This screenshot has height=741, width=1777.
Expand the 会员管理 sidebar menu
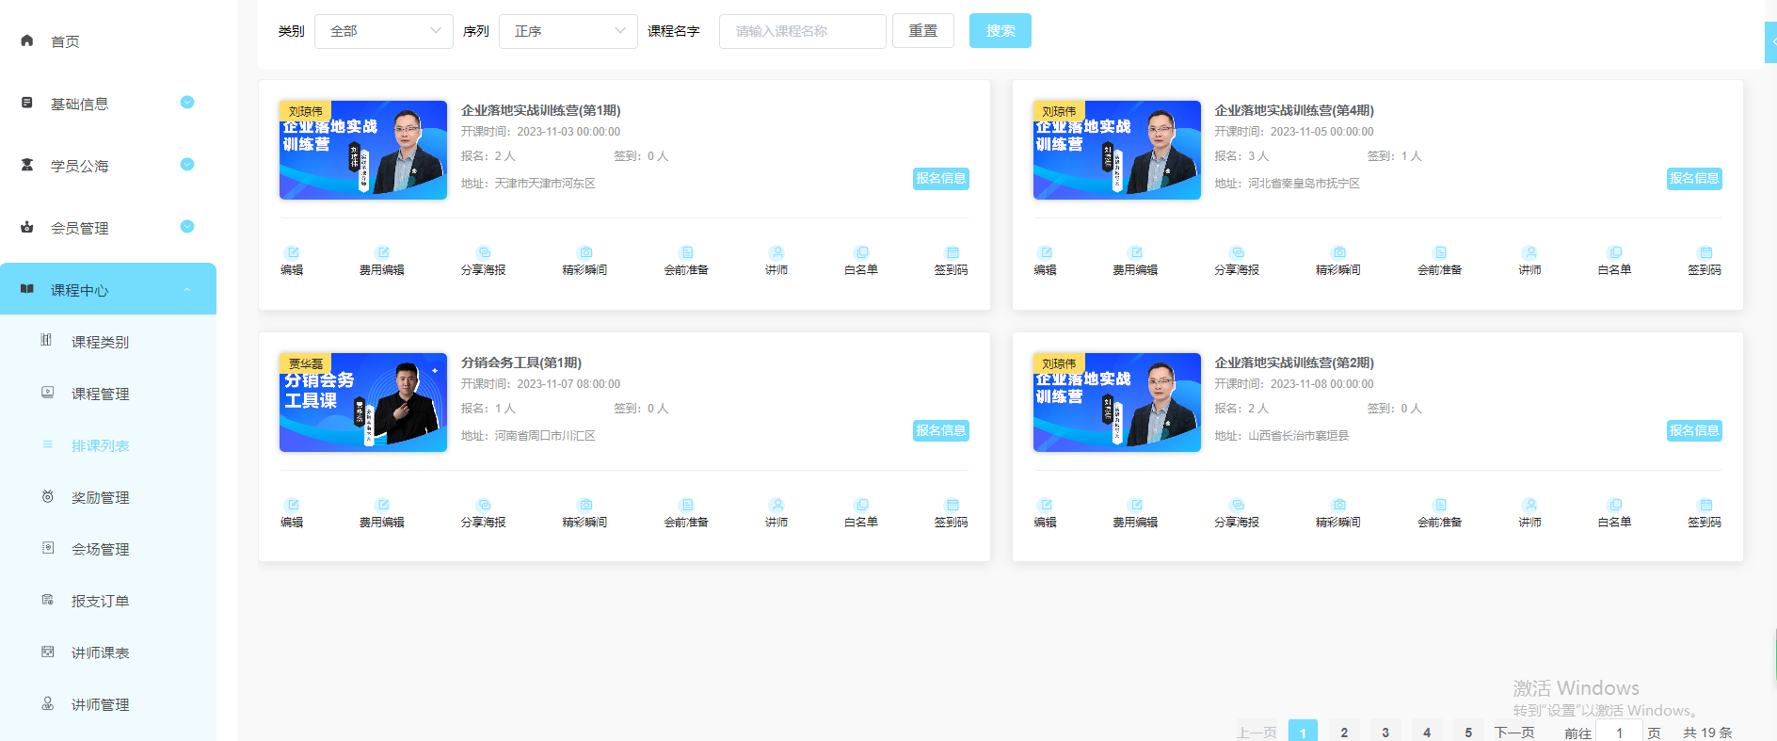point(108,228)
